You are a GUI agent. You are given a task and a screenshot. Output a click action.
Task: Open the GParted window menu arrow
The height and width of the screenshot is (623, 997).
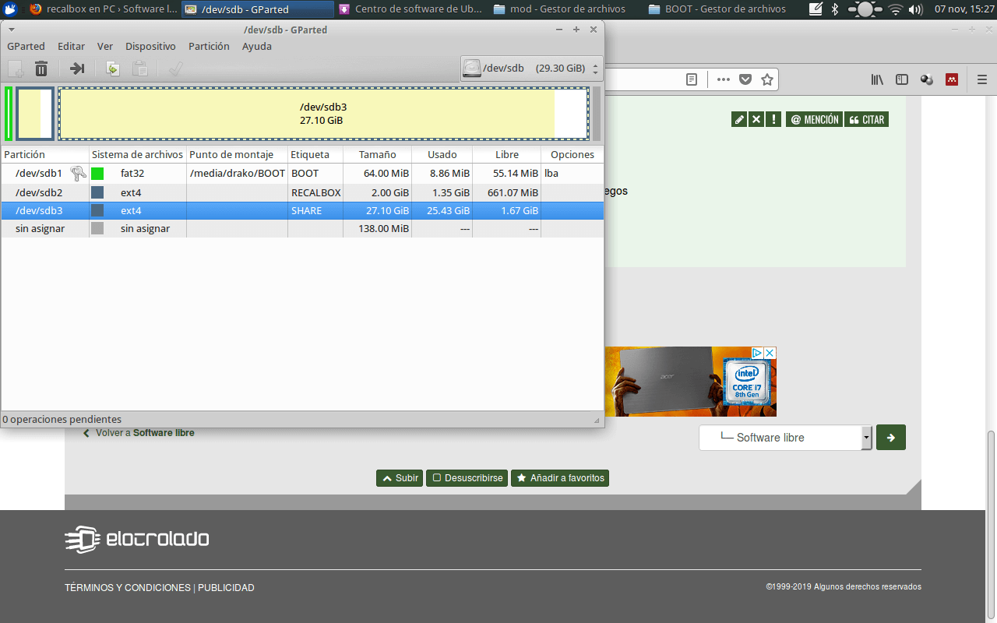(12, 30)
